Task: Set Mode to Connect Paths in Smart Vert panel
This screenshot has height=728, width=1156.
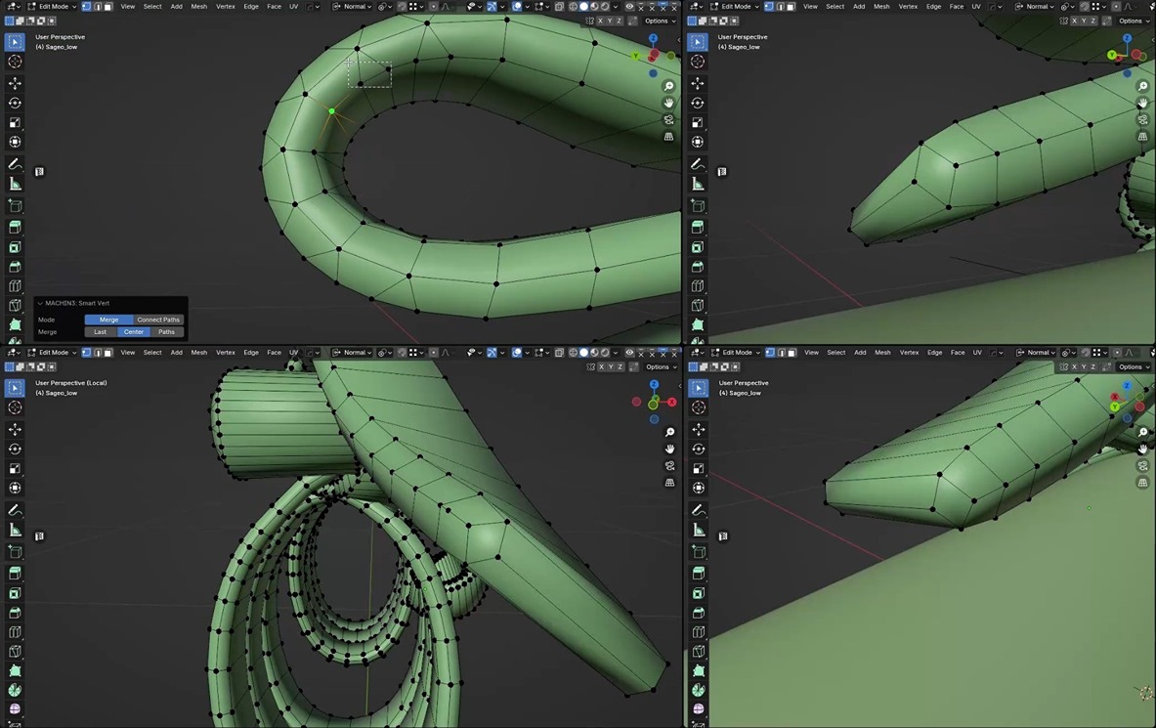Action: [158, 320]
